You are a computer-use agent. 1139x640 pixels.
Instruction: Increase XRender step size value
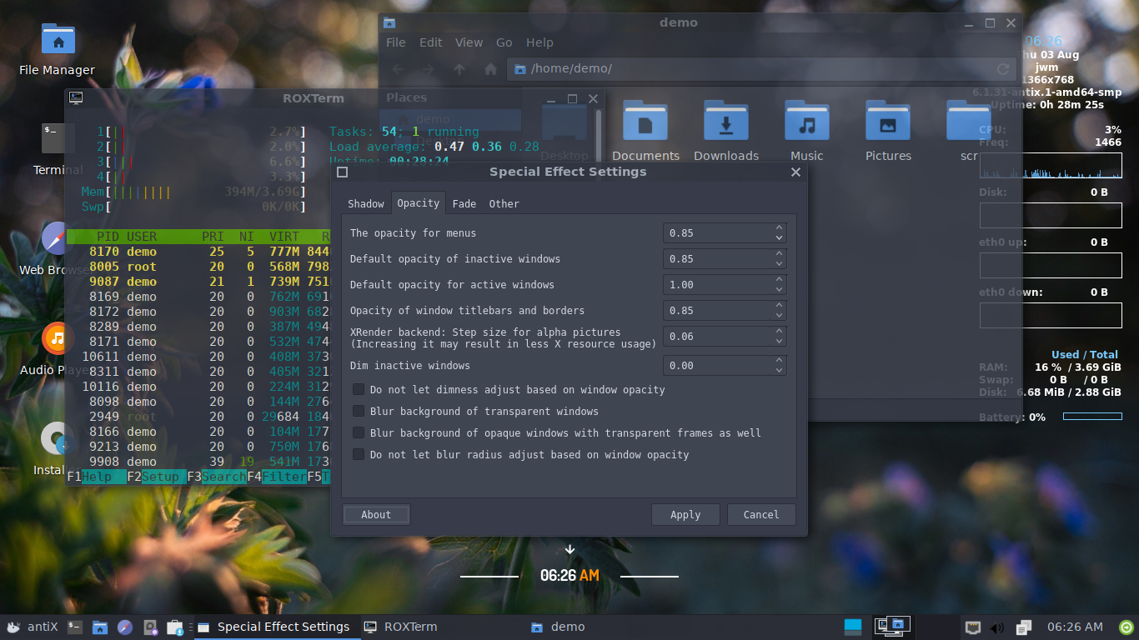[779, 332]
